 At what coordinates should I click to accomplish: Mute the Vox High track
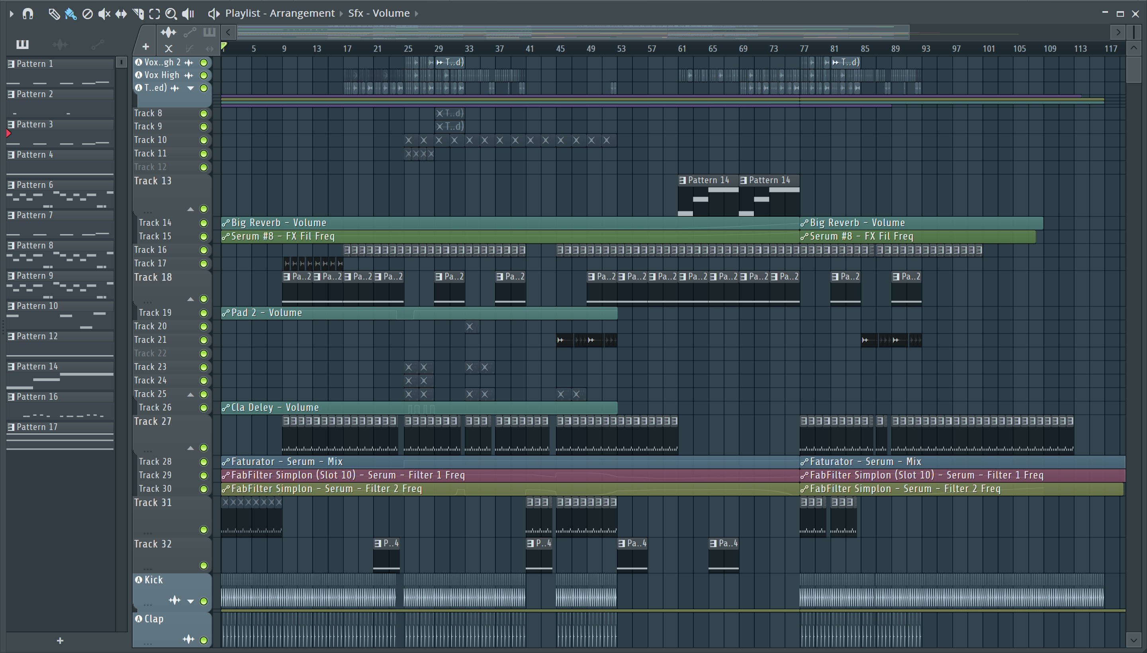204,75
